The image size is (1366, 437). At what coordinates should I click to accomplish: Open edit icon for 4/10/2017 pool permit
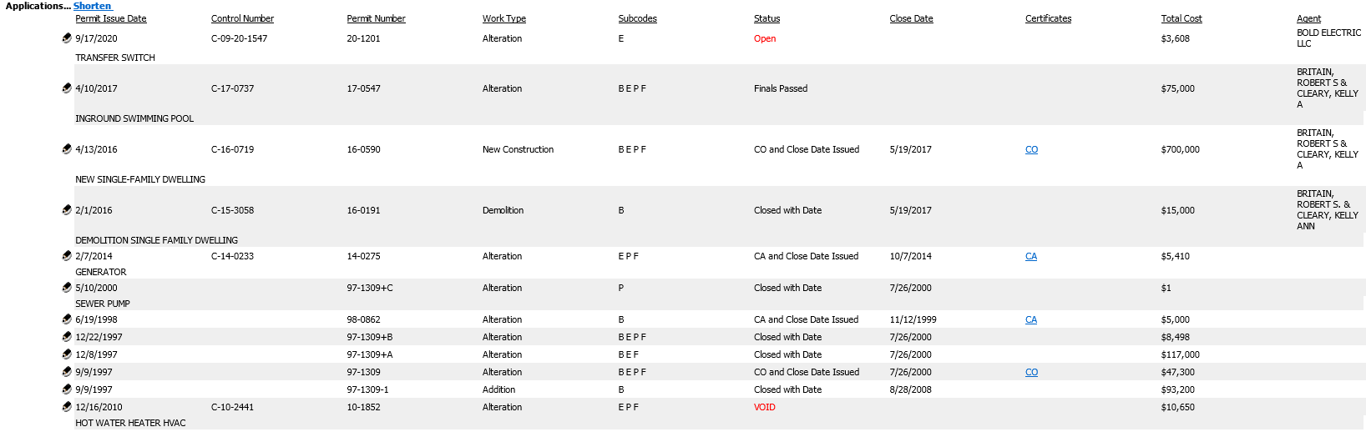click(67, 88)
